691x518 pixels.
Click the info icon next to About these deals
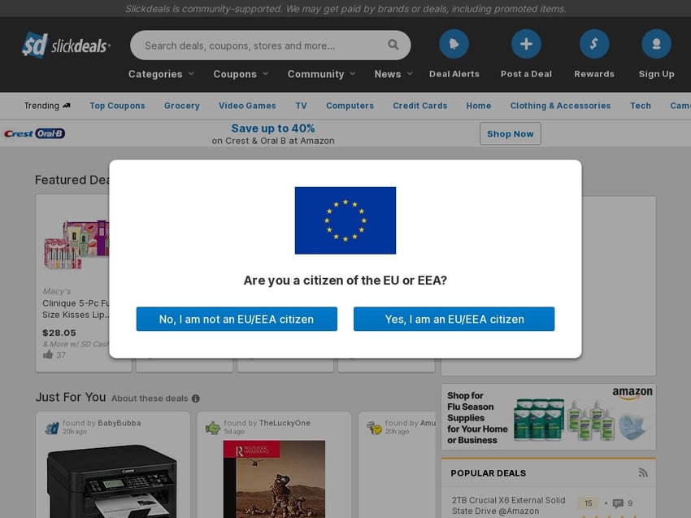tap(194, 398)
